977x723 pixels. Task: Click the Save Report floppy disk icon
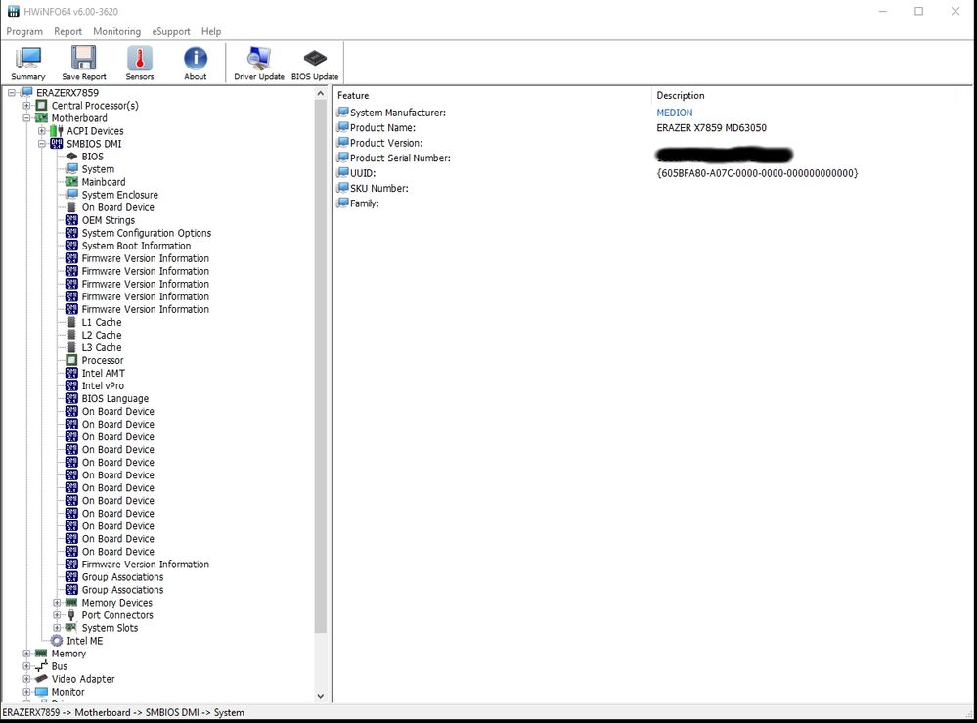point(83,62)
